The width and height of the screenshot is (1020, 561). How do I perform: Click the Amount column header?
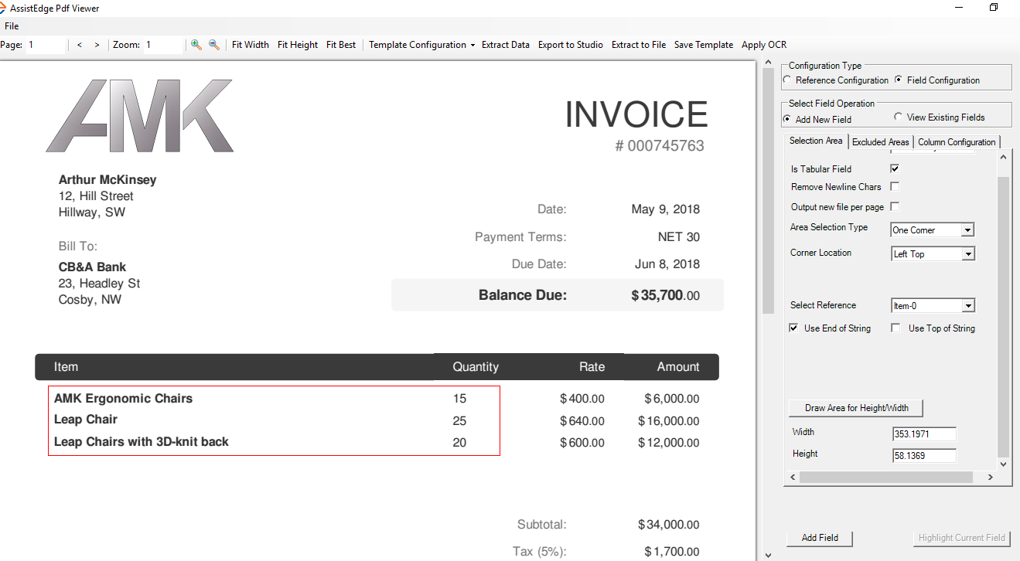point(678,367)
